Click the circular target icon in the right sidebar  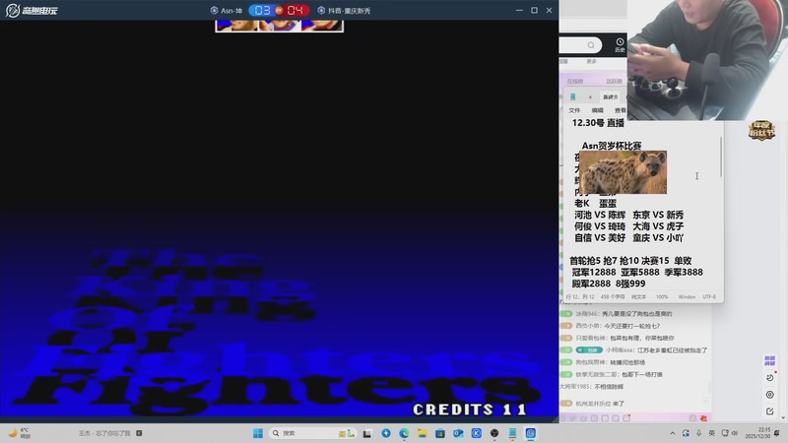coord(770,395)
